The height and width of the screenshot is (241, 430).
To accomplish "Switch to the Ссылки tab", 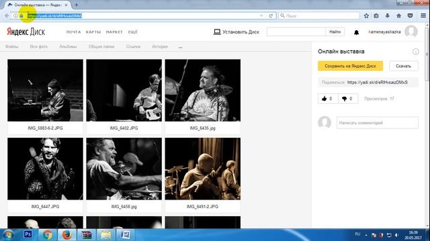I will 133,47.
